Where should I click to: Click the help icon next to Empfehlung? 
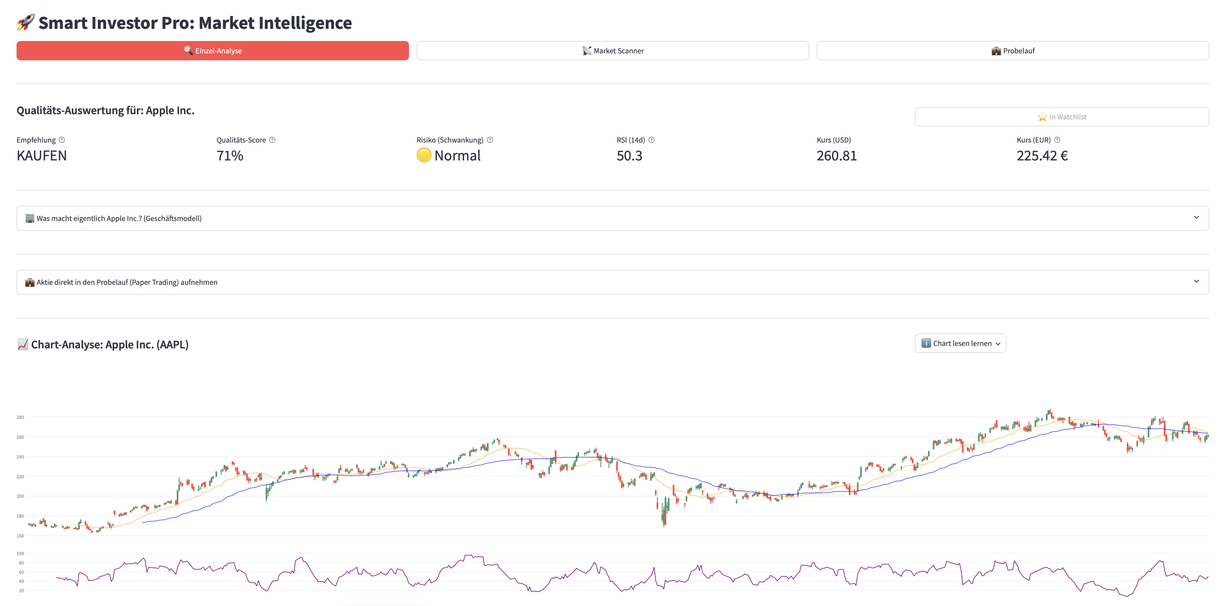point(61,140)
